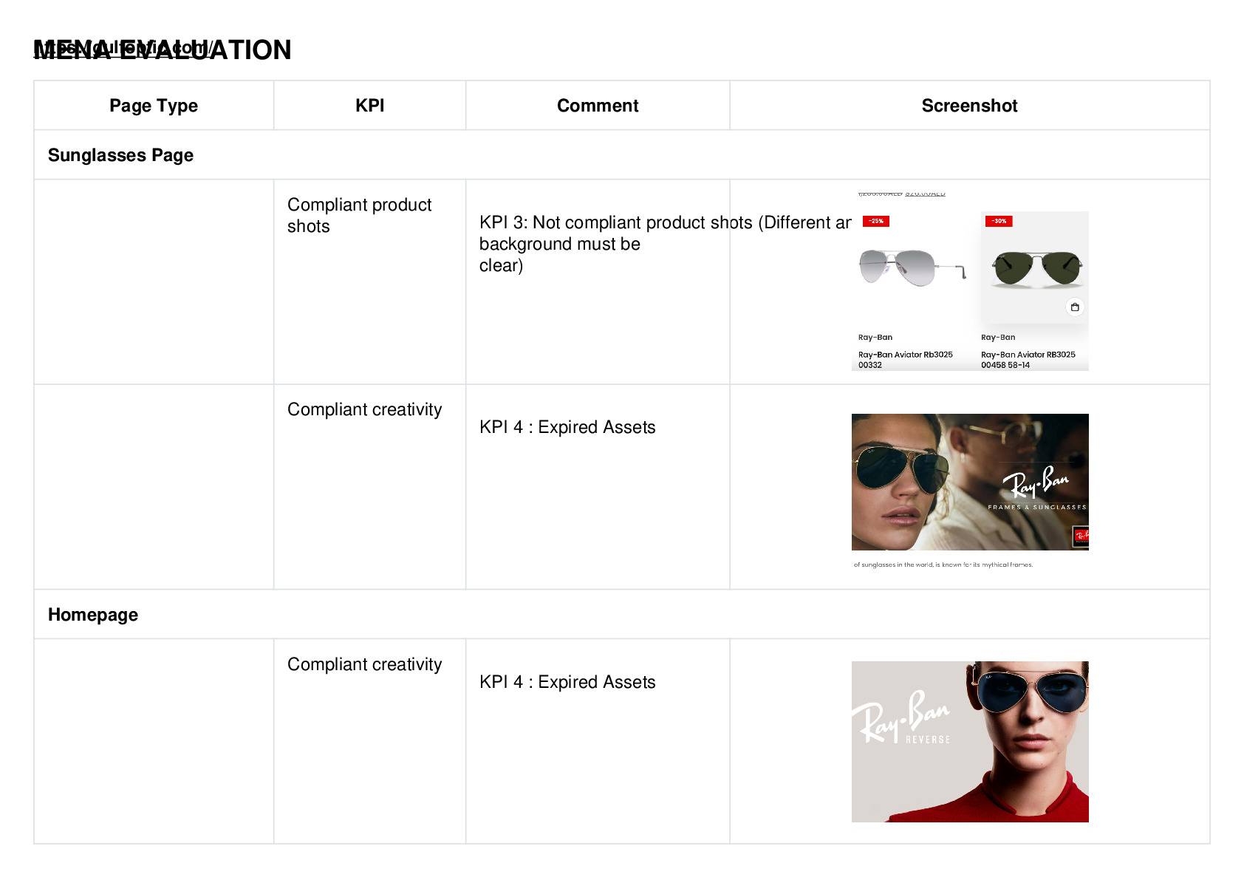Click the Ray-Ban Aviator RB3025 00458 58-14 title
The width and height of the screenshot is (1244, 880).
coord(1028,360)
